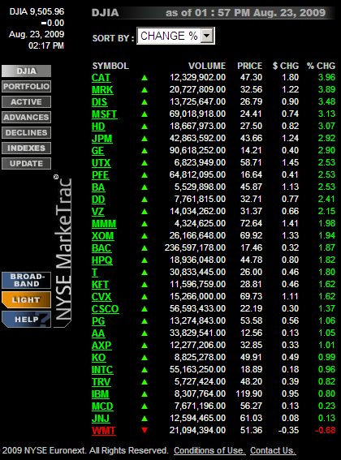Click the VOLUME column header

pyautogui.click(x=207, y=66)
